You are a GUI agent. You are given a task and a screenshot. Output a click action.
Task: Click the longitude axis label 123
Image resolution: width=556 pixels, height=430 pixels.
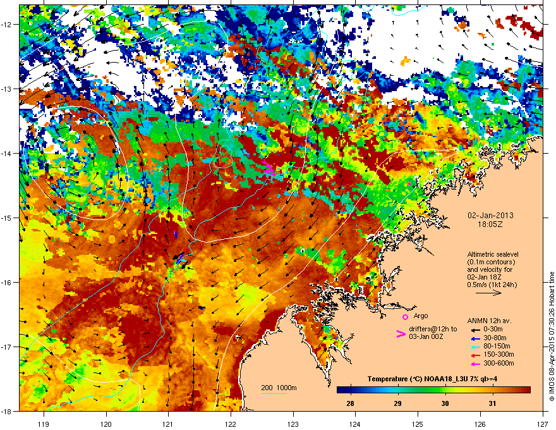(x=293, y=424)
